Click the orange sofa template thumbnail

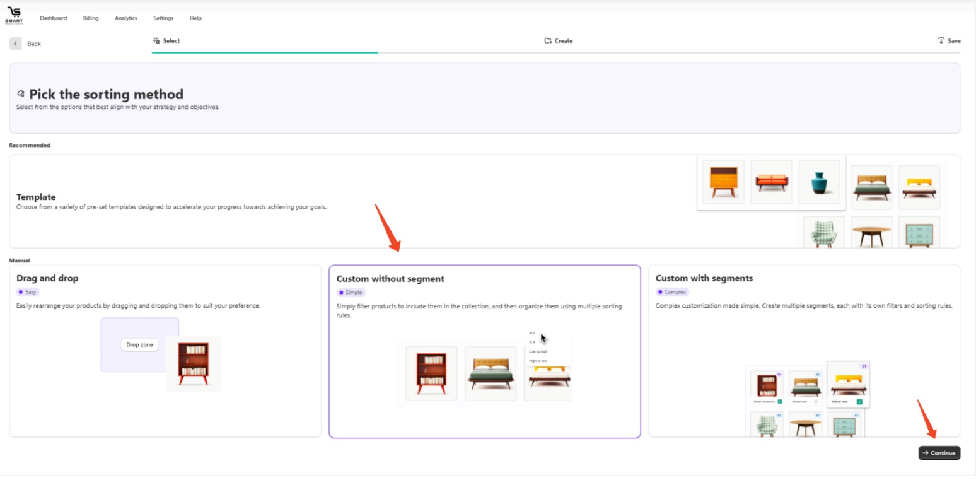click(772, 182)
